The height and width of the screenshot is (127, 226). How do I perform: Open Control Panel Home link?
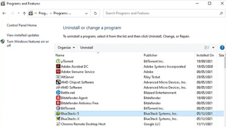click(22, 25)
